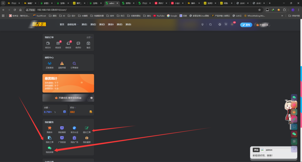
Task: Expand the 自研应用 navigation dropdown
Action: tap(73, 24)
